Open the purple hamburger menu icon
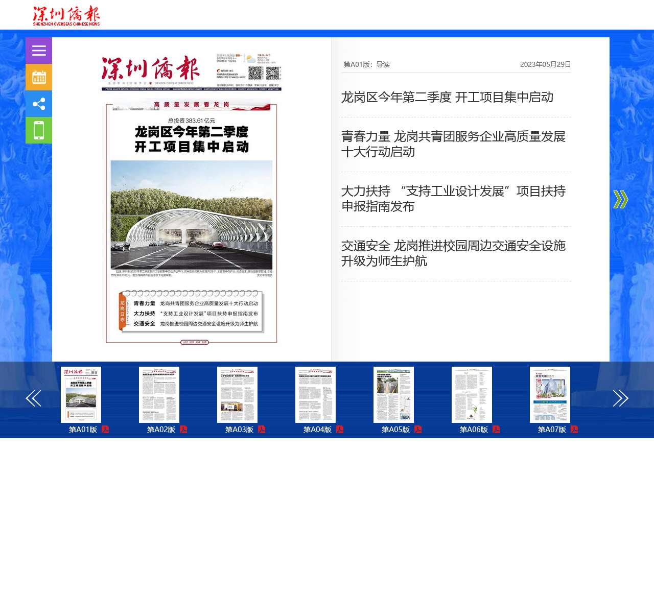 coord(39,51)
